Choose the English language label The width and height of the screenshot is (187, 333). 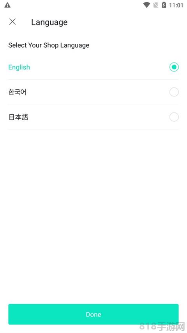[x=19, y=67]
